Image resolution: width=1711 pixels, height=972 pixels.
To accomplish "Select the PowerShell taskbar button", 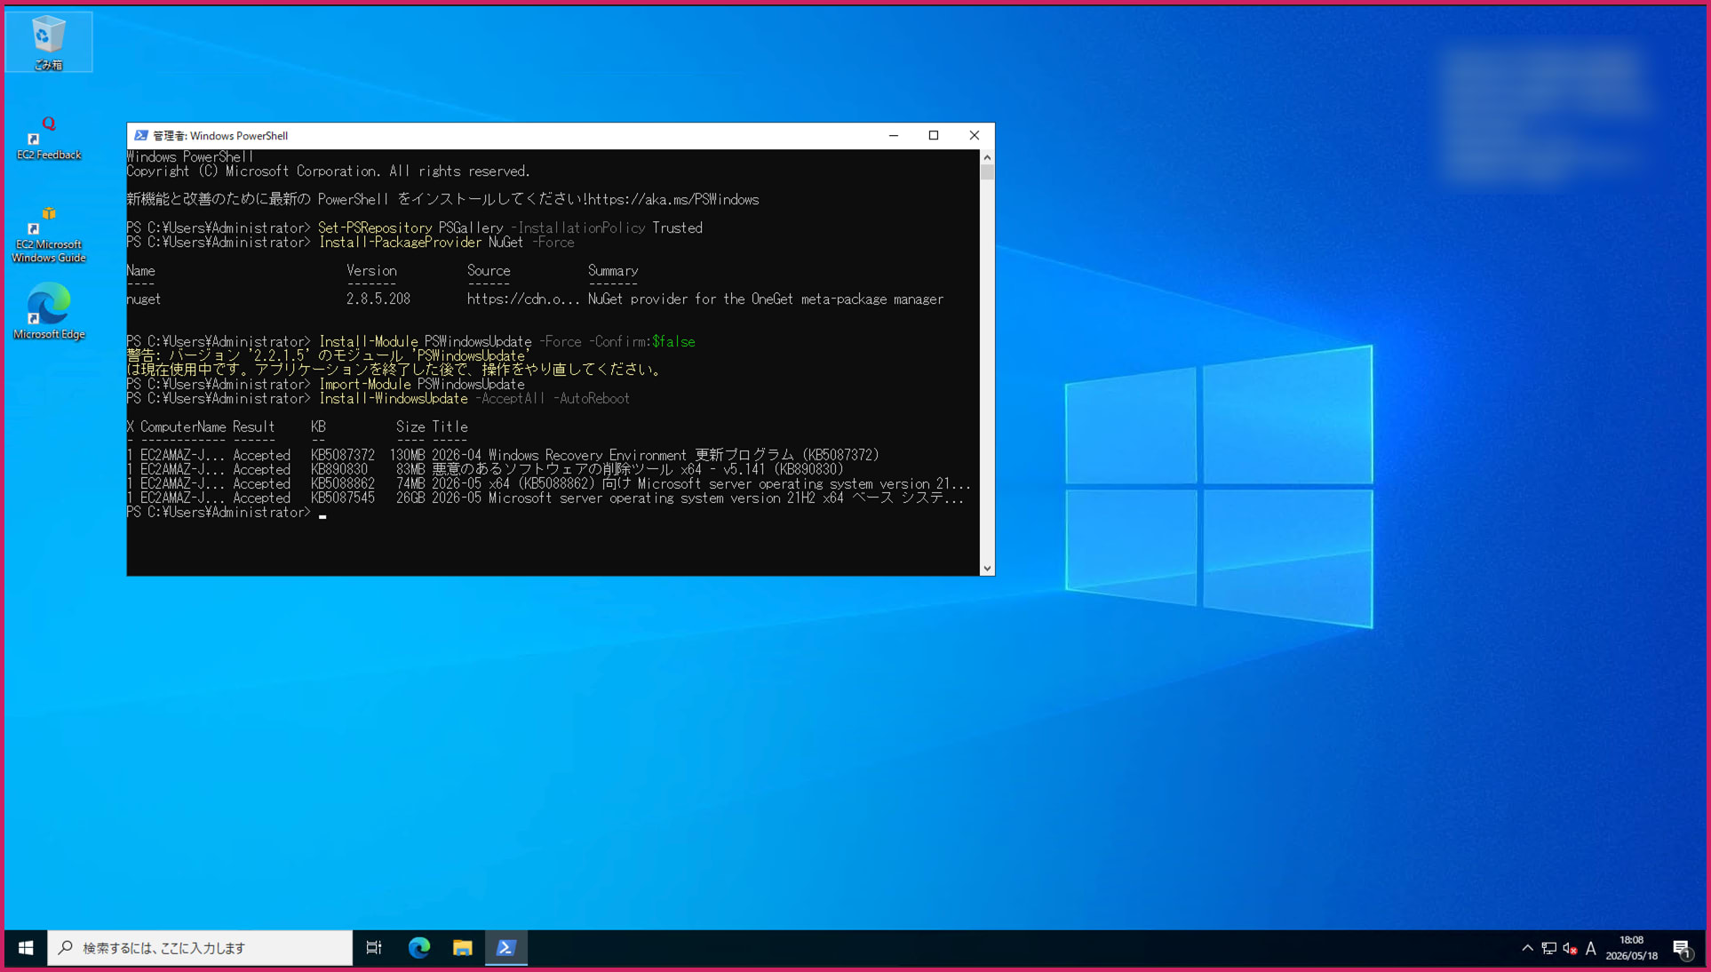I will coord(505,948).
